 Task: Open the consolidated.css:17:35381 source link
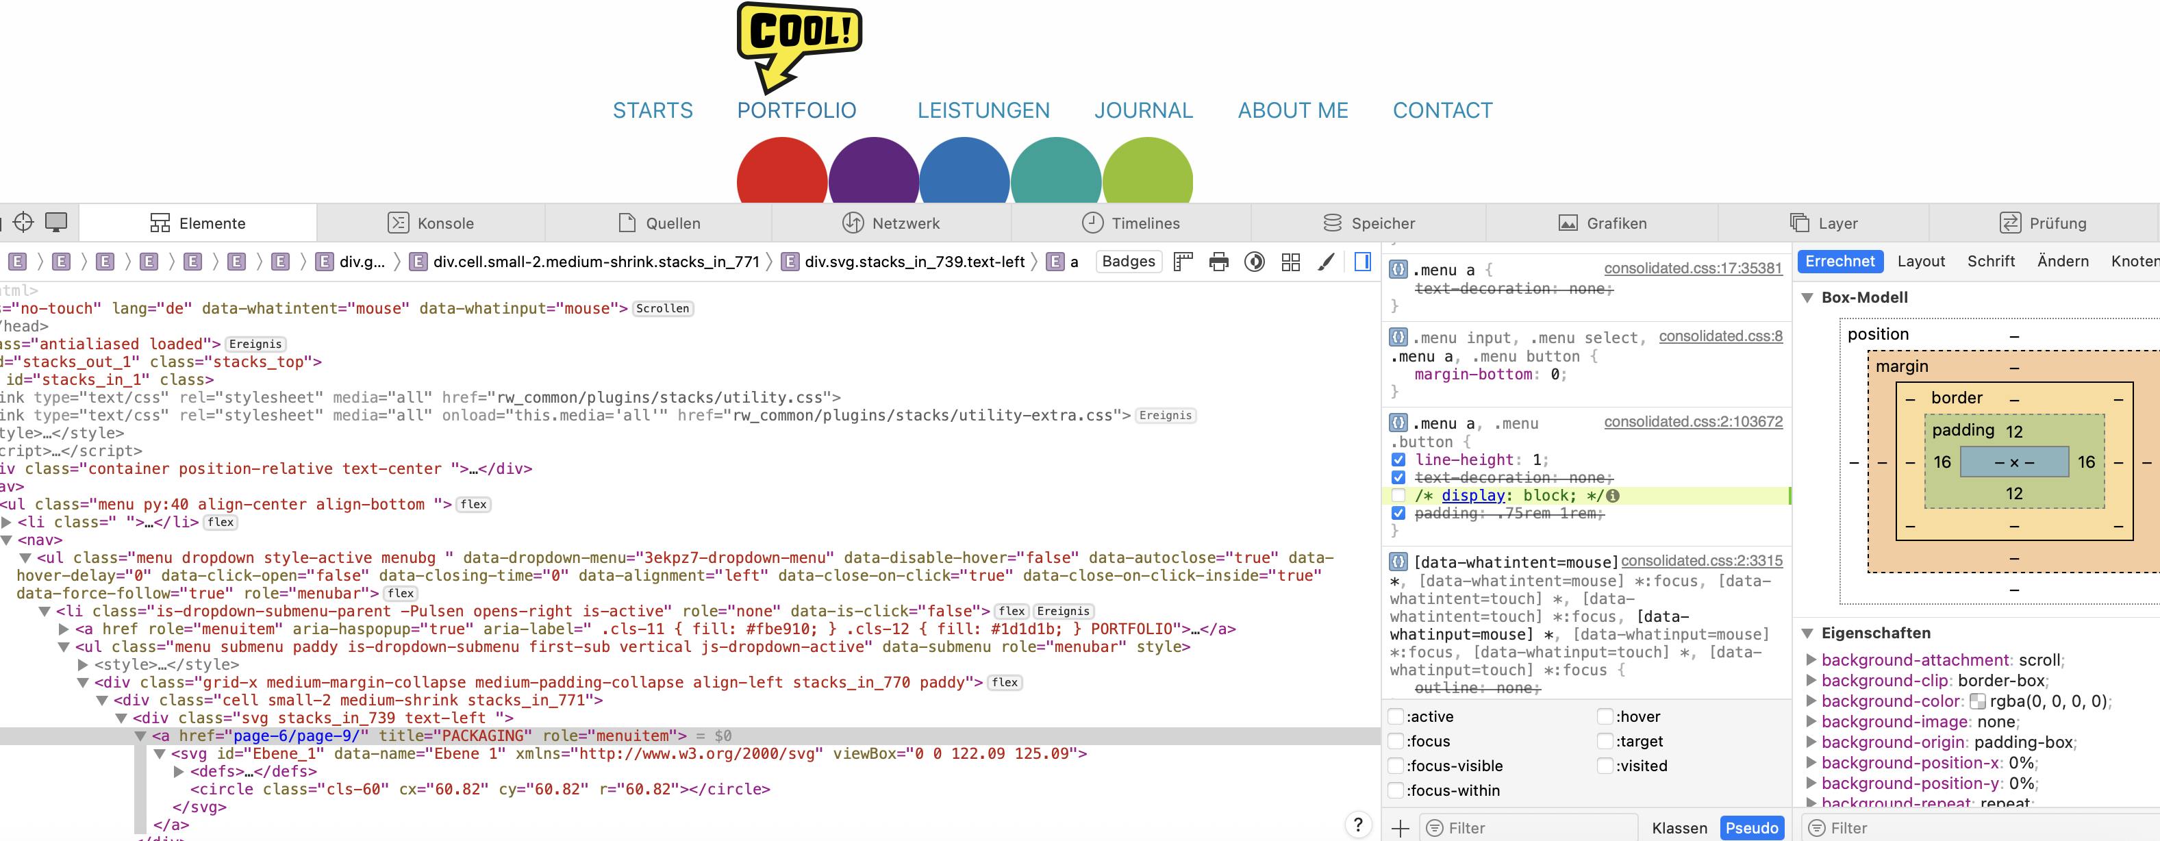(x=1692, y=268)
